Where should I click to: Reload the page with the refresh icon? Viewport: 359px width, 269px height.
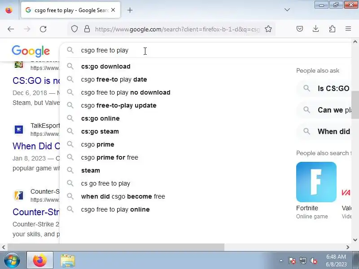[x=43, y=29]
